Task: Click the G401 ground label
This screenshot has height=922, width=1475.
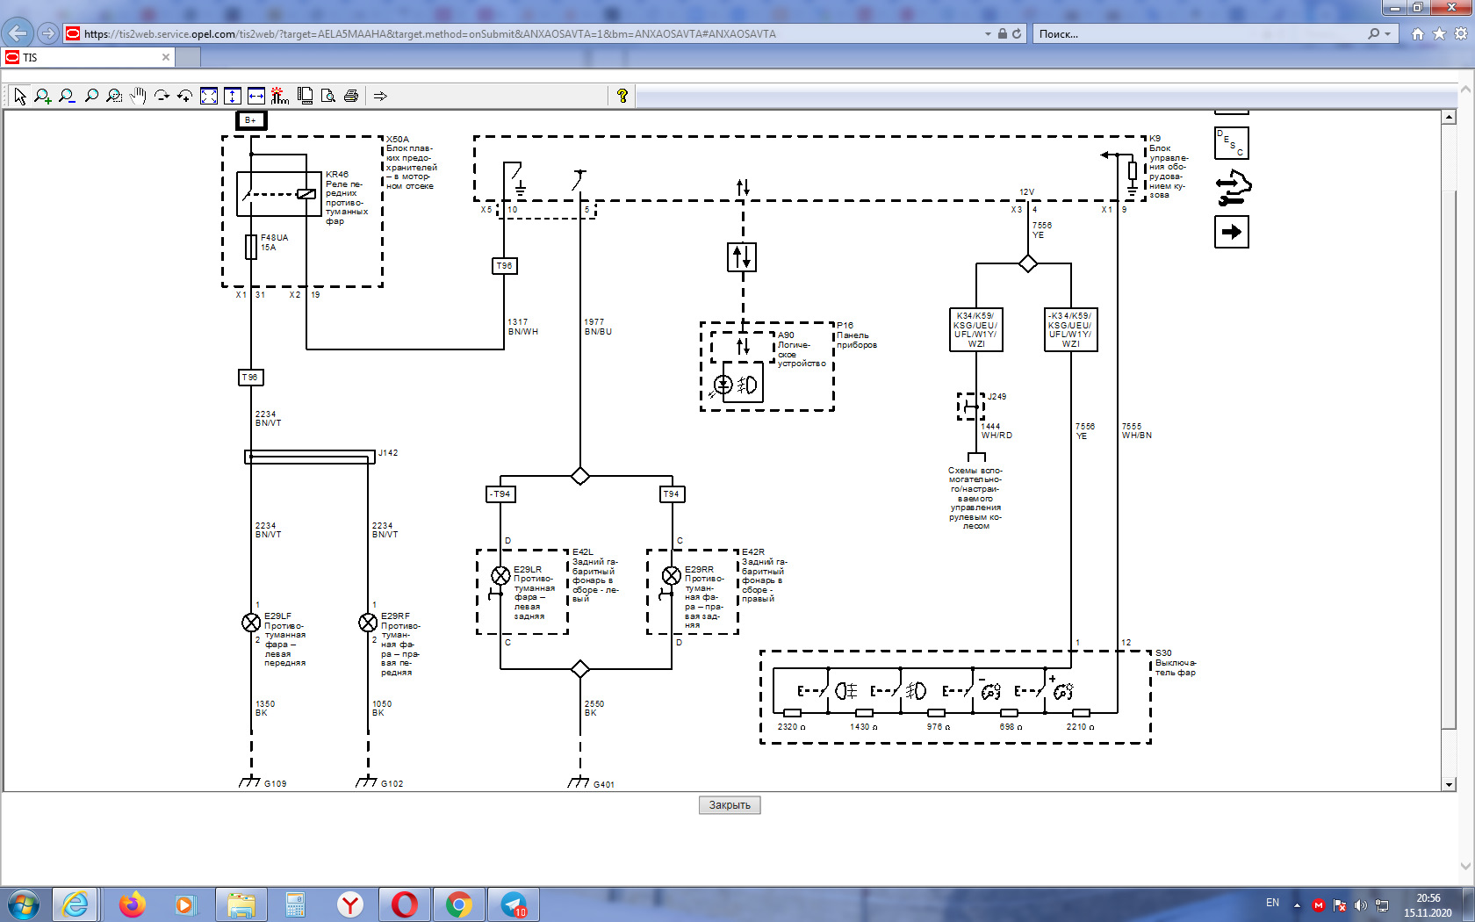Action: coord(604,785)
